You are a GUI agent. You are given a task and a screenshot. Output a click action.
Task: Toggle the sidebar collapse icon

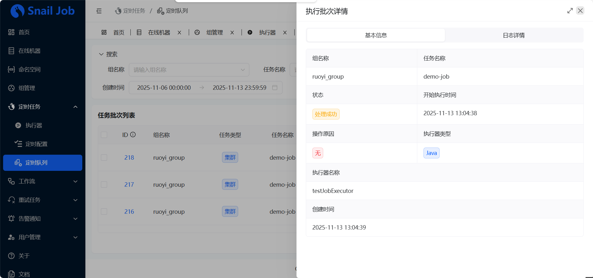[x=99, y=11]
